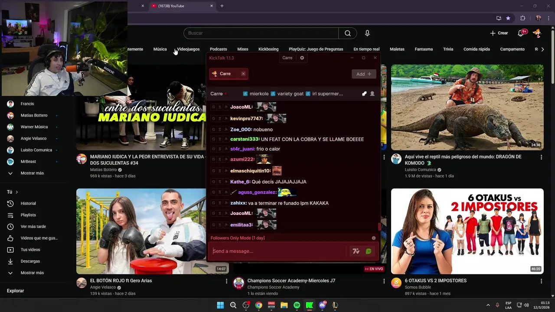Focus the YouTube Buscar search field
Image resolution: width=555 pixels, height=312 pixels.
pos(261,33)
